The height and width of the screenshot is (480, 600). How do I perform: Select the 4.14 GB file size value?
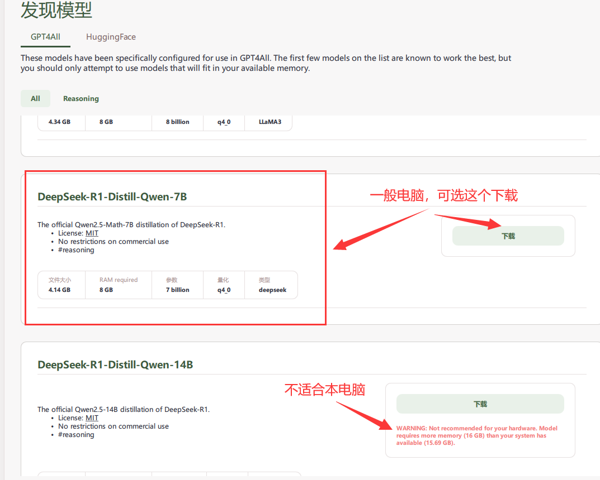pos(59,290)
